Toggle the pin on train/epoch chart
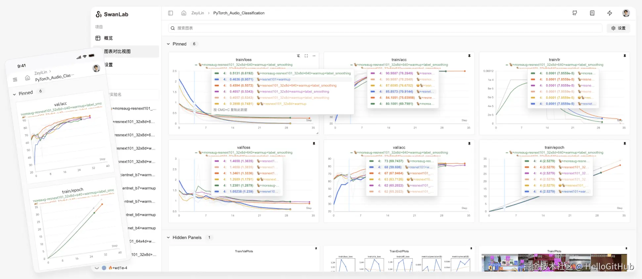This screenshot has width=642, height=279. tap(624, 143)
